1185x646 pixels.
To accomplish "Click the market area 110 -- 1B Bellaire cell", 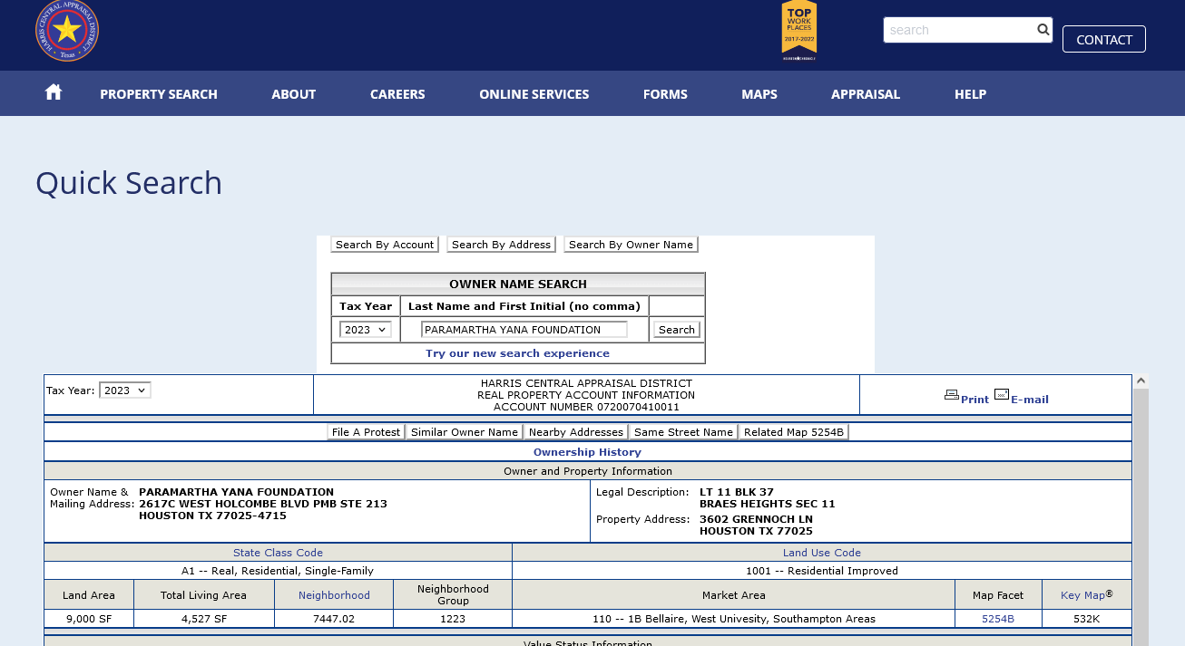I will click(x=734, y=619).
